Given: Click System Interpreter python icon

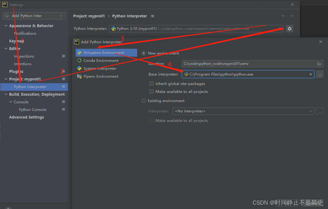Looking at the screenshot, I should [79, 68].
